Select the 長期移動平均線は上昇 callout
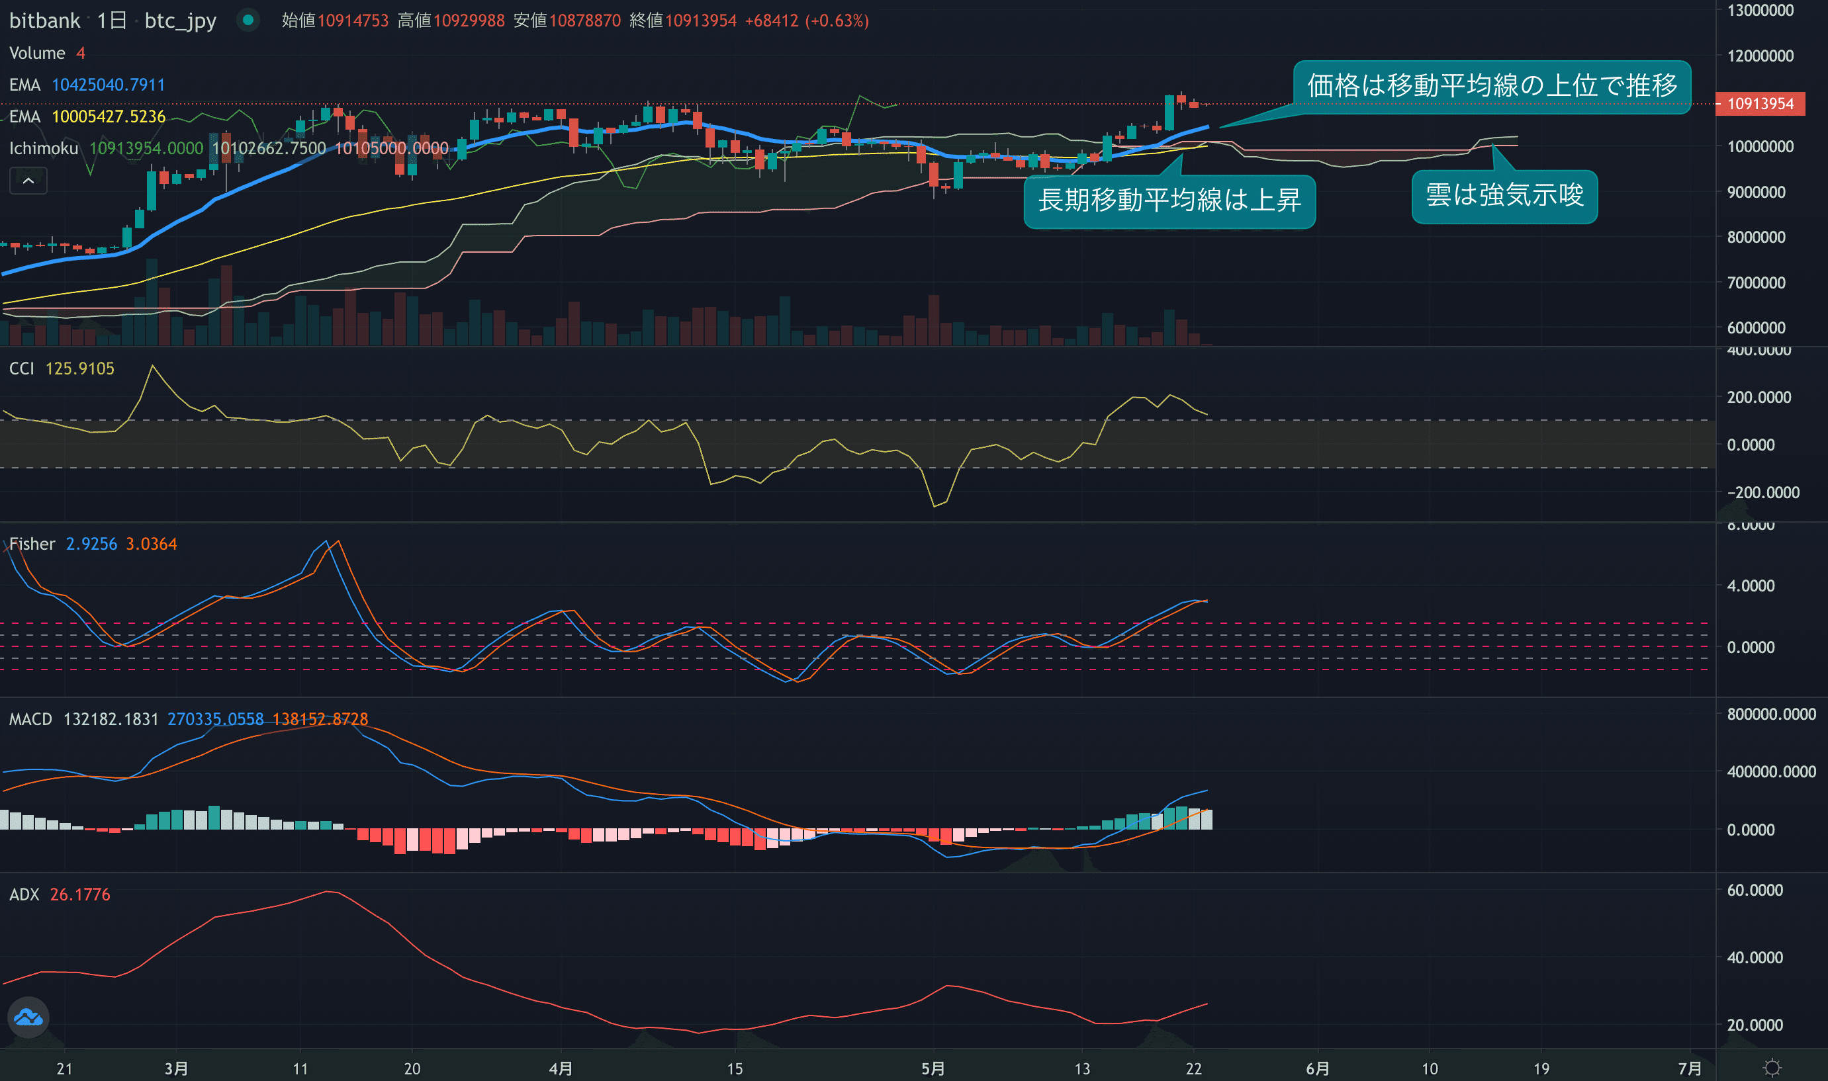The width and height of the screenshot is (1828, 1081). pyautogui.click(x=1169, y=201)
